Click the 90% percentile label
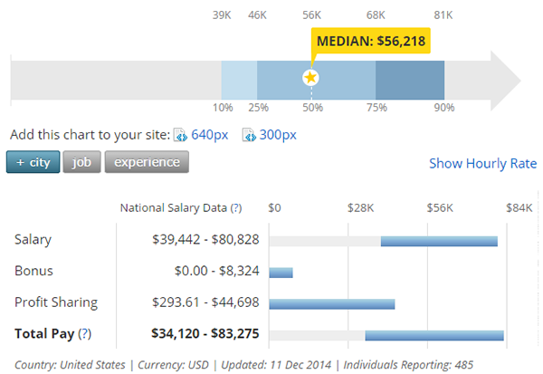The height and width of the screenshot is (374, 543). point(444,108)
